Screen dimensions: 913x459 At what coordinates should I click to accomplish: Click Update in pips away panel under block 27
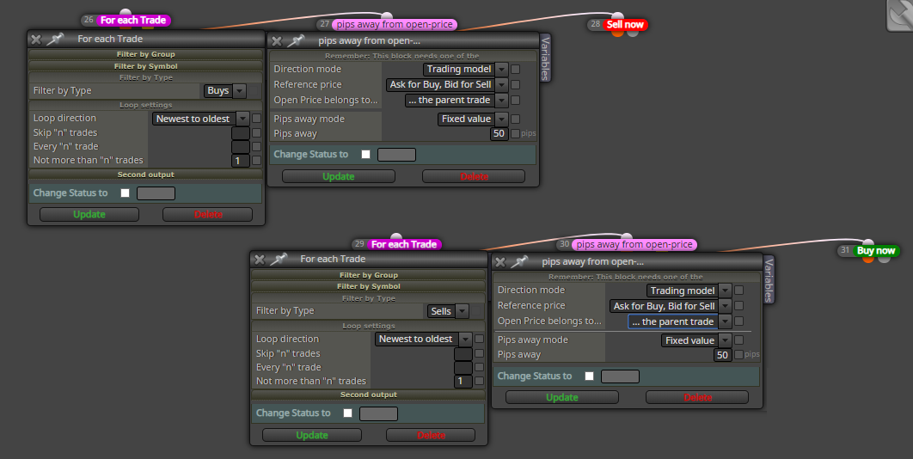(x=339, y=176)
